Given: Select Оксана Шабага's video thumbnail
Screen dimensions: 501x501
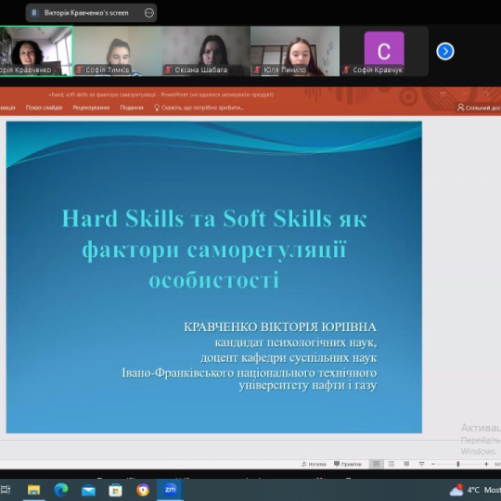Looking at the screenshot, I should click(206, 51).
